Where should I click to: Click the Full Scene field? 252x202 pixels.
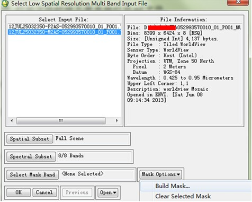coord(92,138)
